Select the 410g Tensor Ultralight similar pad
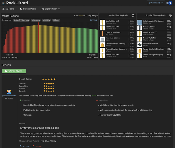 117,45
